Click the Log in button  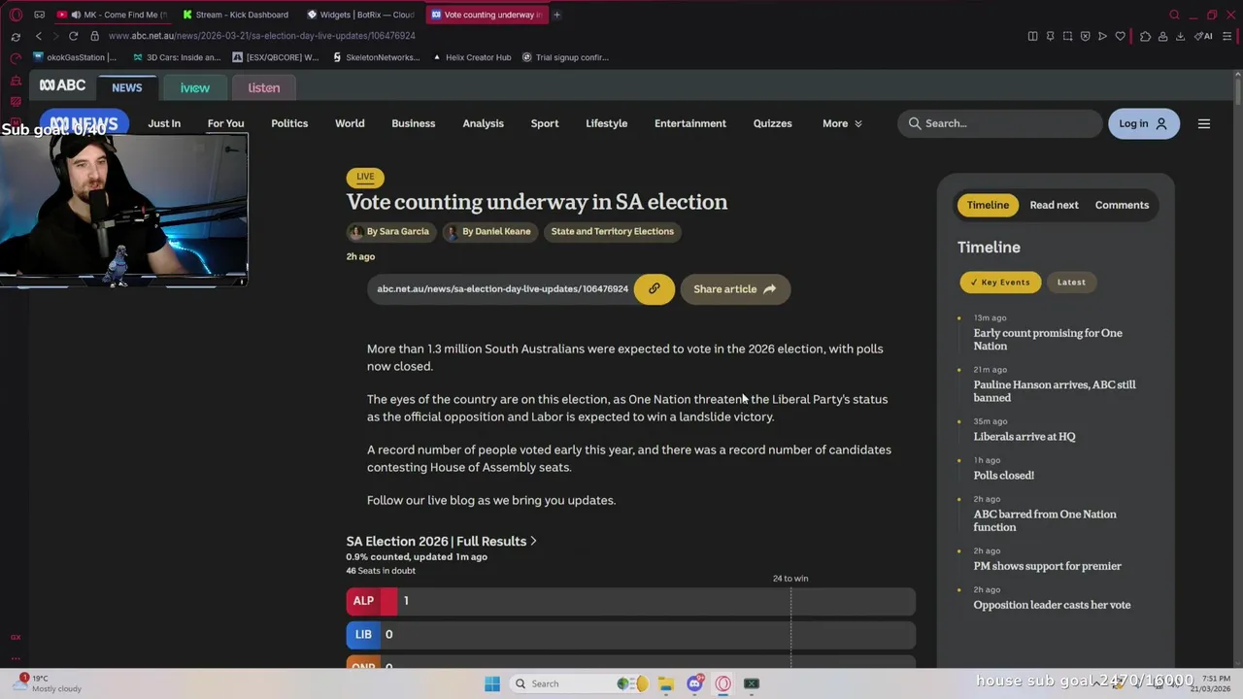(1143, 123)
